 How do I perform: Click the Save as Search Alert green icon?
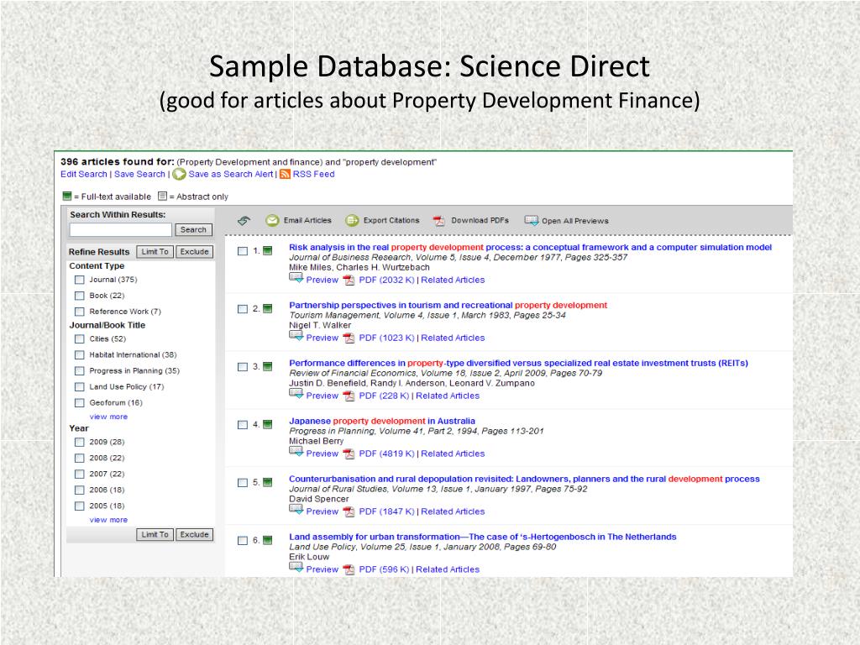[179, 175]
